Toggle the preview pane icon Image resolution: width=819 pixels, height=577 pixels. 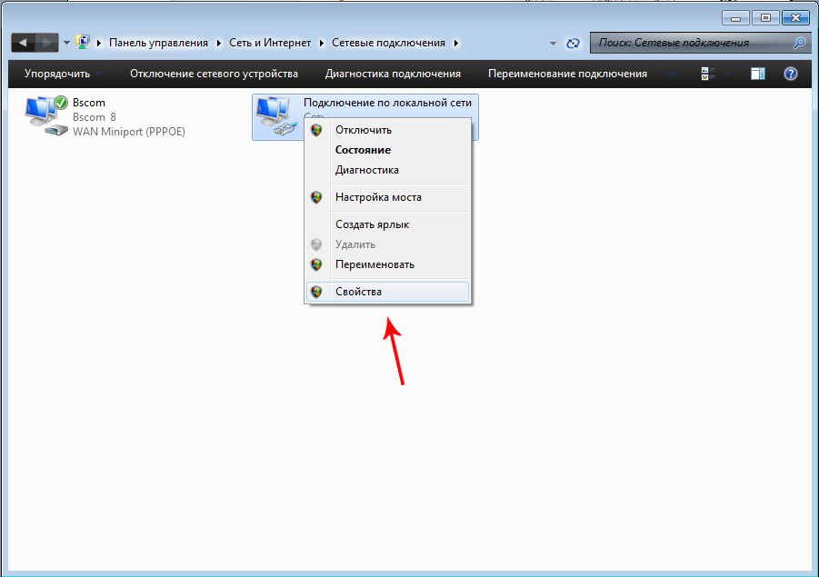click(x=757, y=74)
